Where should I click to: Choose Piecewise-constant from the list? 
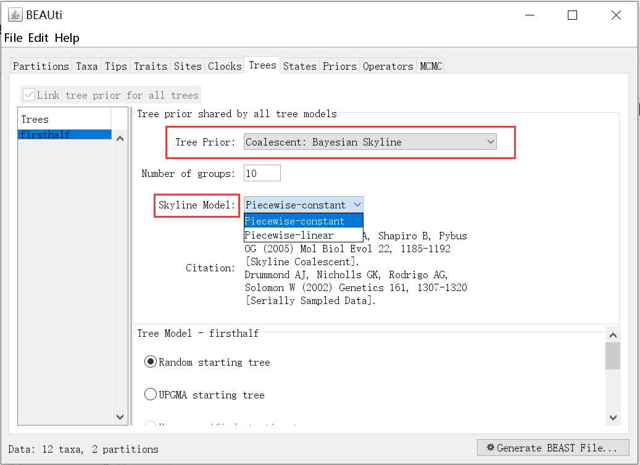(x=303, y=221)
